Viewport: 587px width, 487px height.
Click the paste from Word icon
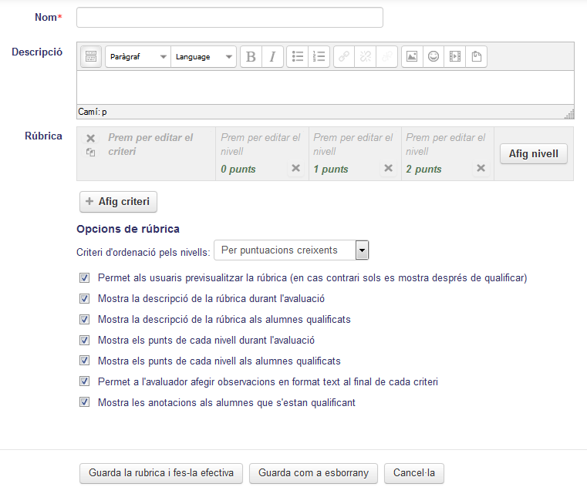coord(476,57)
